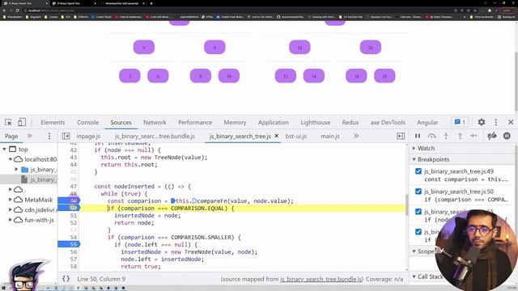Image resolution: width=518 pixels, height=291 pixels.
Task: Remove the gutter breakpoint on line 55
Action: tap(69, 244)
